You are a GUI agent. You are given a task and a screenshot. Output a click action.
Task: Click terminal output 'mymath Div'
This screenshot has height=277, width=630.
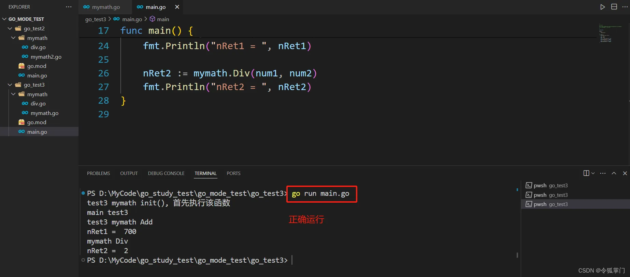click(x=108, y=241)
